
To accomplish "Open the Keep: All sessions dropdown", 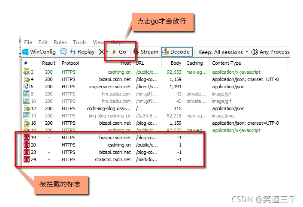I will click(223, 52).
